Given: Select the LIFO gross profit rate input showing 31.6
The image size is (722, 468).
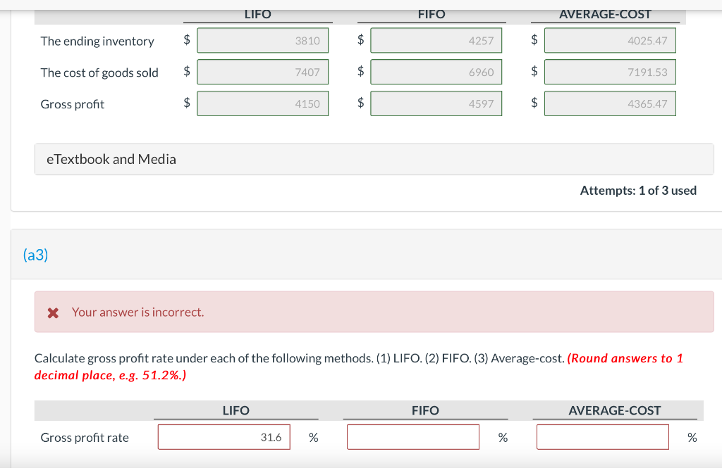Looking at the screenshot, I should coord(224,436).
